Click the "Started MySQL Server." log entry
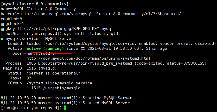 tap(107, 103)
